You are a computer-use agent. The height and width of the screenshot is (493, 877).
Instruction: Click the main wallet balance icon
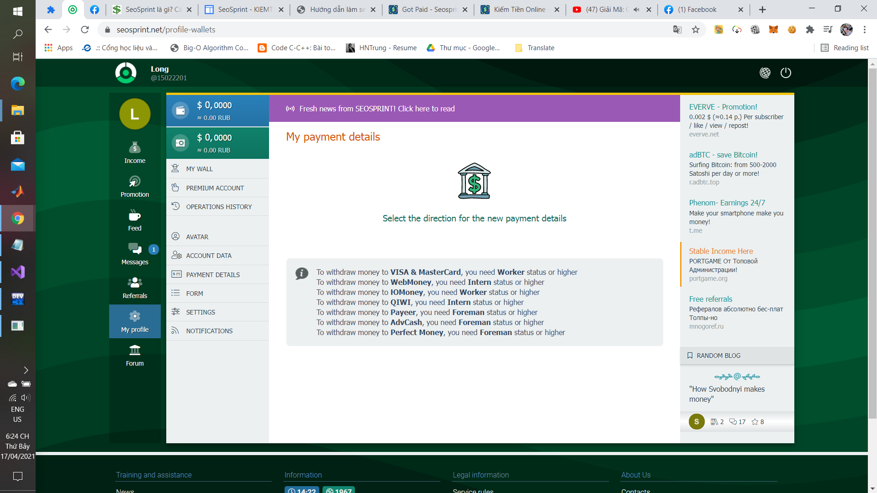point(180,110)
